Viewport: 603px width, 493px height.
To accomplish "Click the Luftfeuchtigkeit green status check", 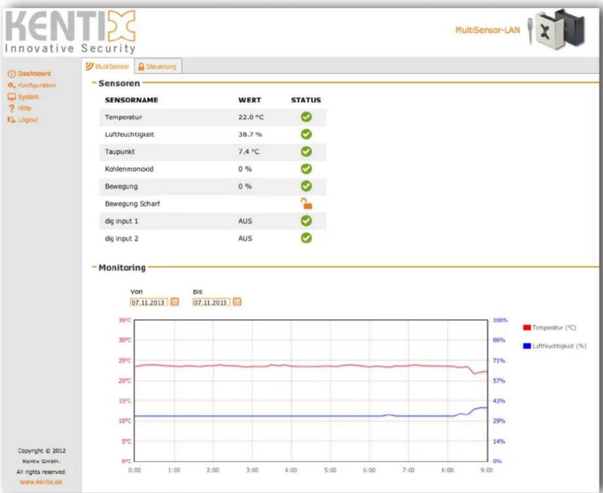I will 306,134.
